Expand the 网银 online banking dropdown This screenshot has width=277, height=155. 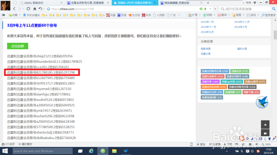point(214,15)
